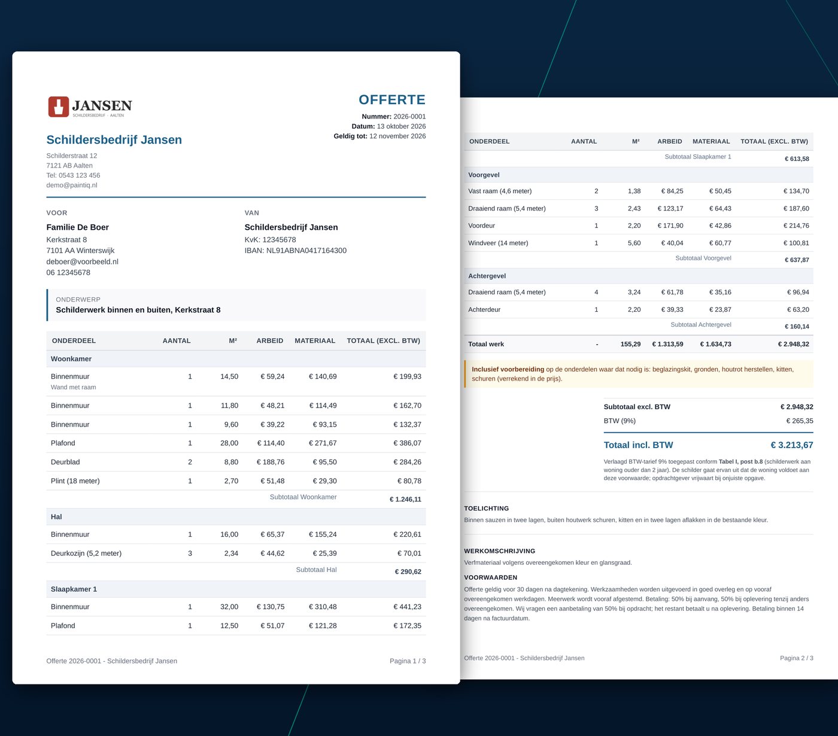Click the KvK: 12345678 line
The height and width of the screenshot is (736, 838).
(271, 240)
